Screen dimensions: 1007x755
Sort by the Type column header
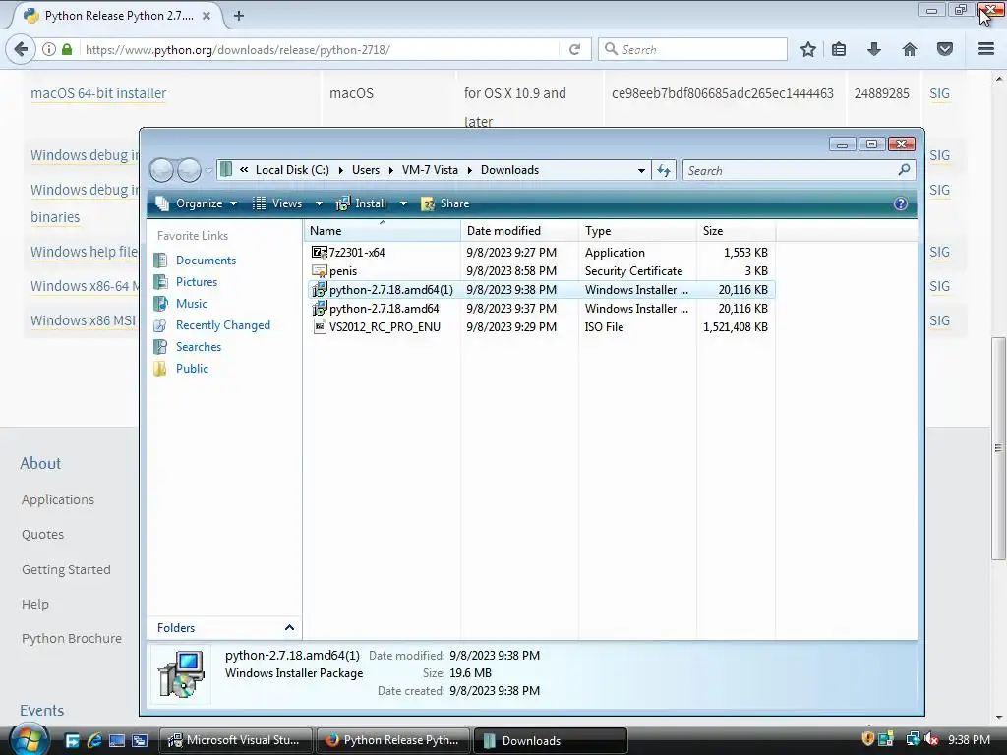click(x=637, y=230)
